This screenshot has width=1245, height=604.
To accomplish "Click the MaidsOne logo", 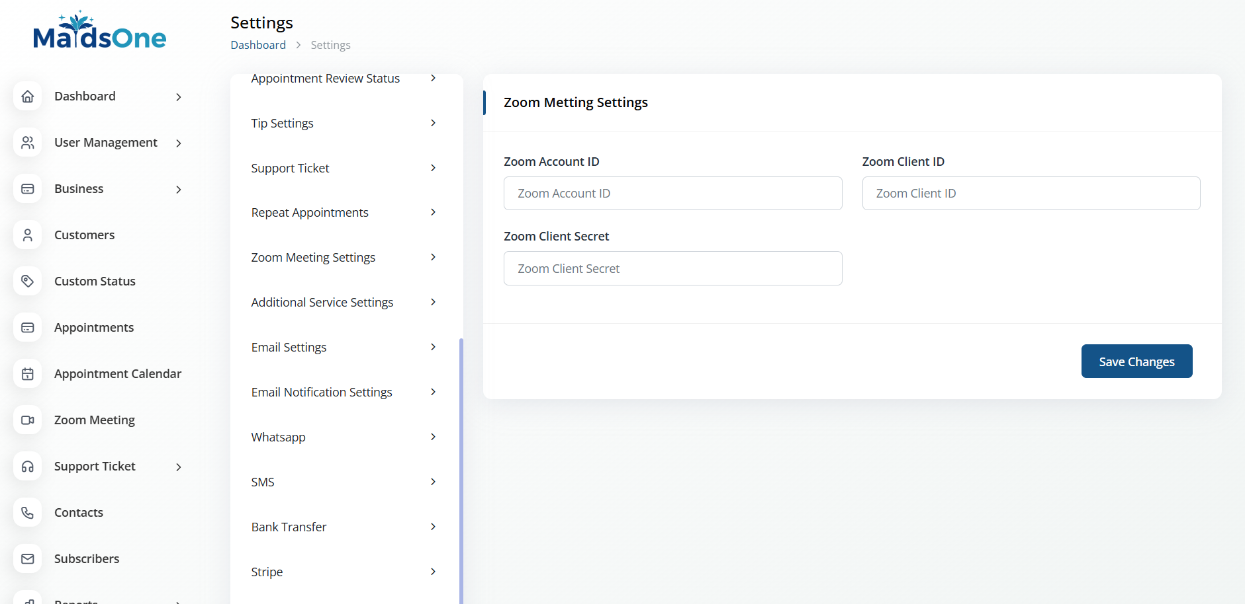I will coord(99,31).
